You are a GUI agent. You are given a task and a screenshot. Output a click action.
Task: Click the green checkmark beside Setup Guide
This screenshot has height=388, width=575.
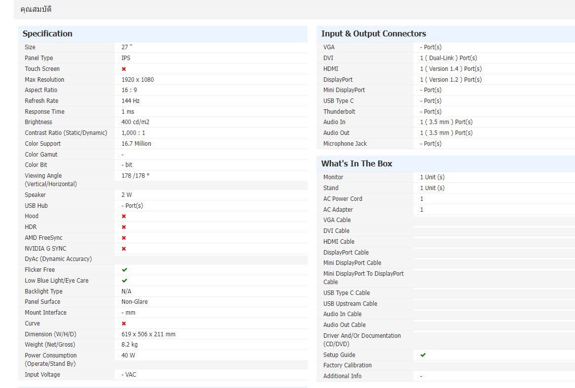click(x=423, y=355)
